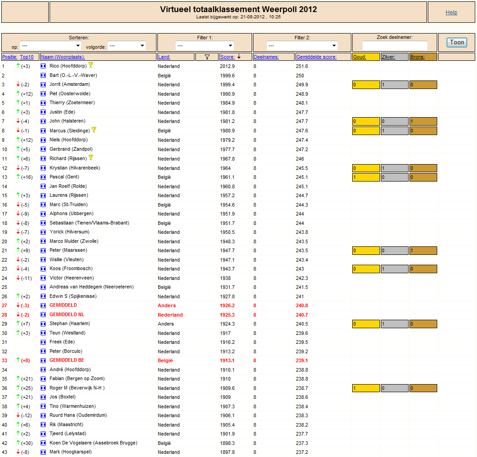Sort by the Gemiddelde score column header

point(317,57)
